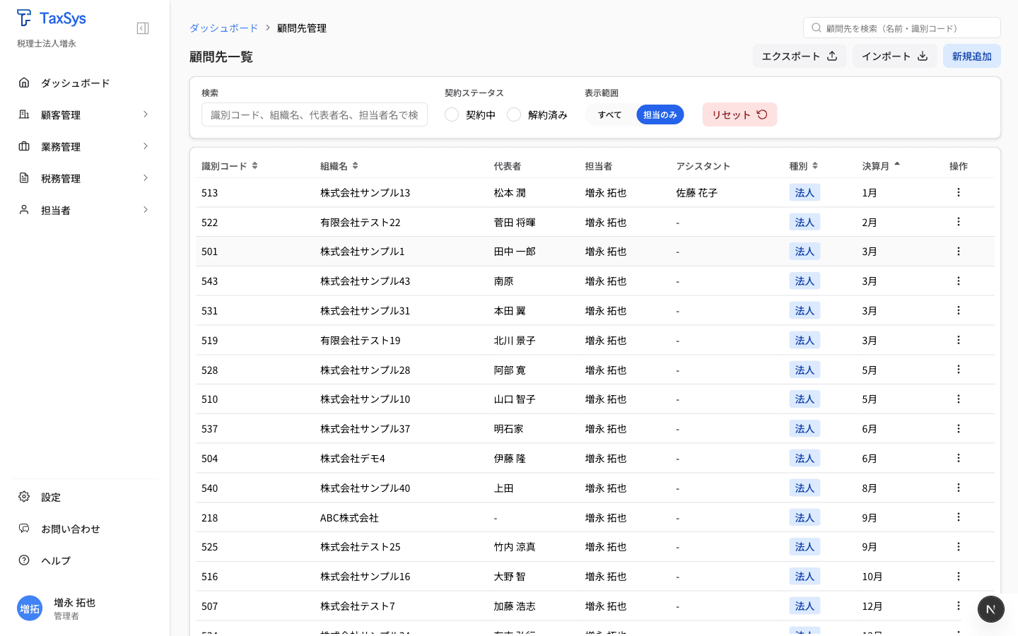Click the 新規追加 button
Viewport: 1018px width, 636px height.
coord(971,56)
